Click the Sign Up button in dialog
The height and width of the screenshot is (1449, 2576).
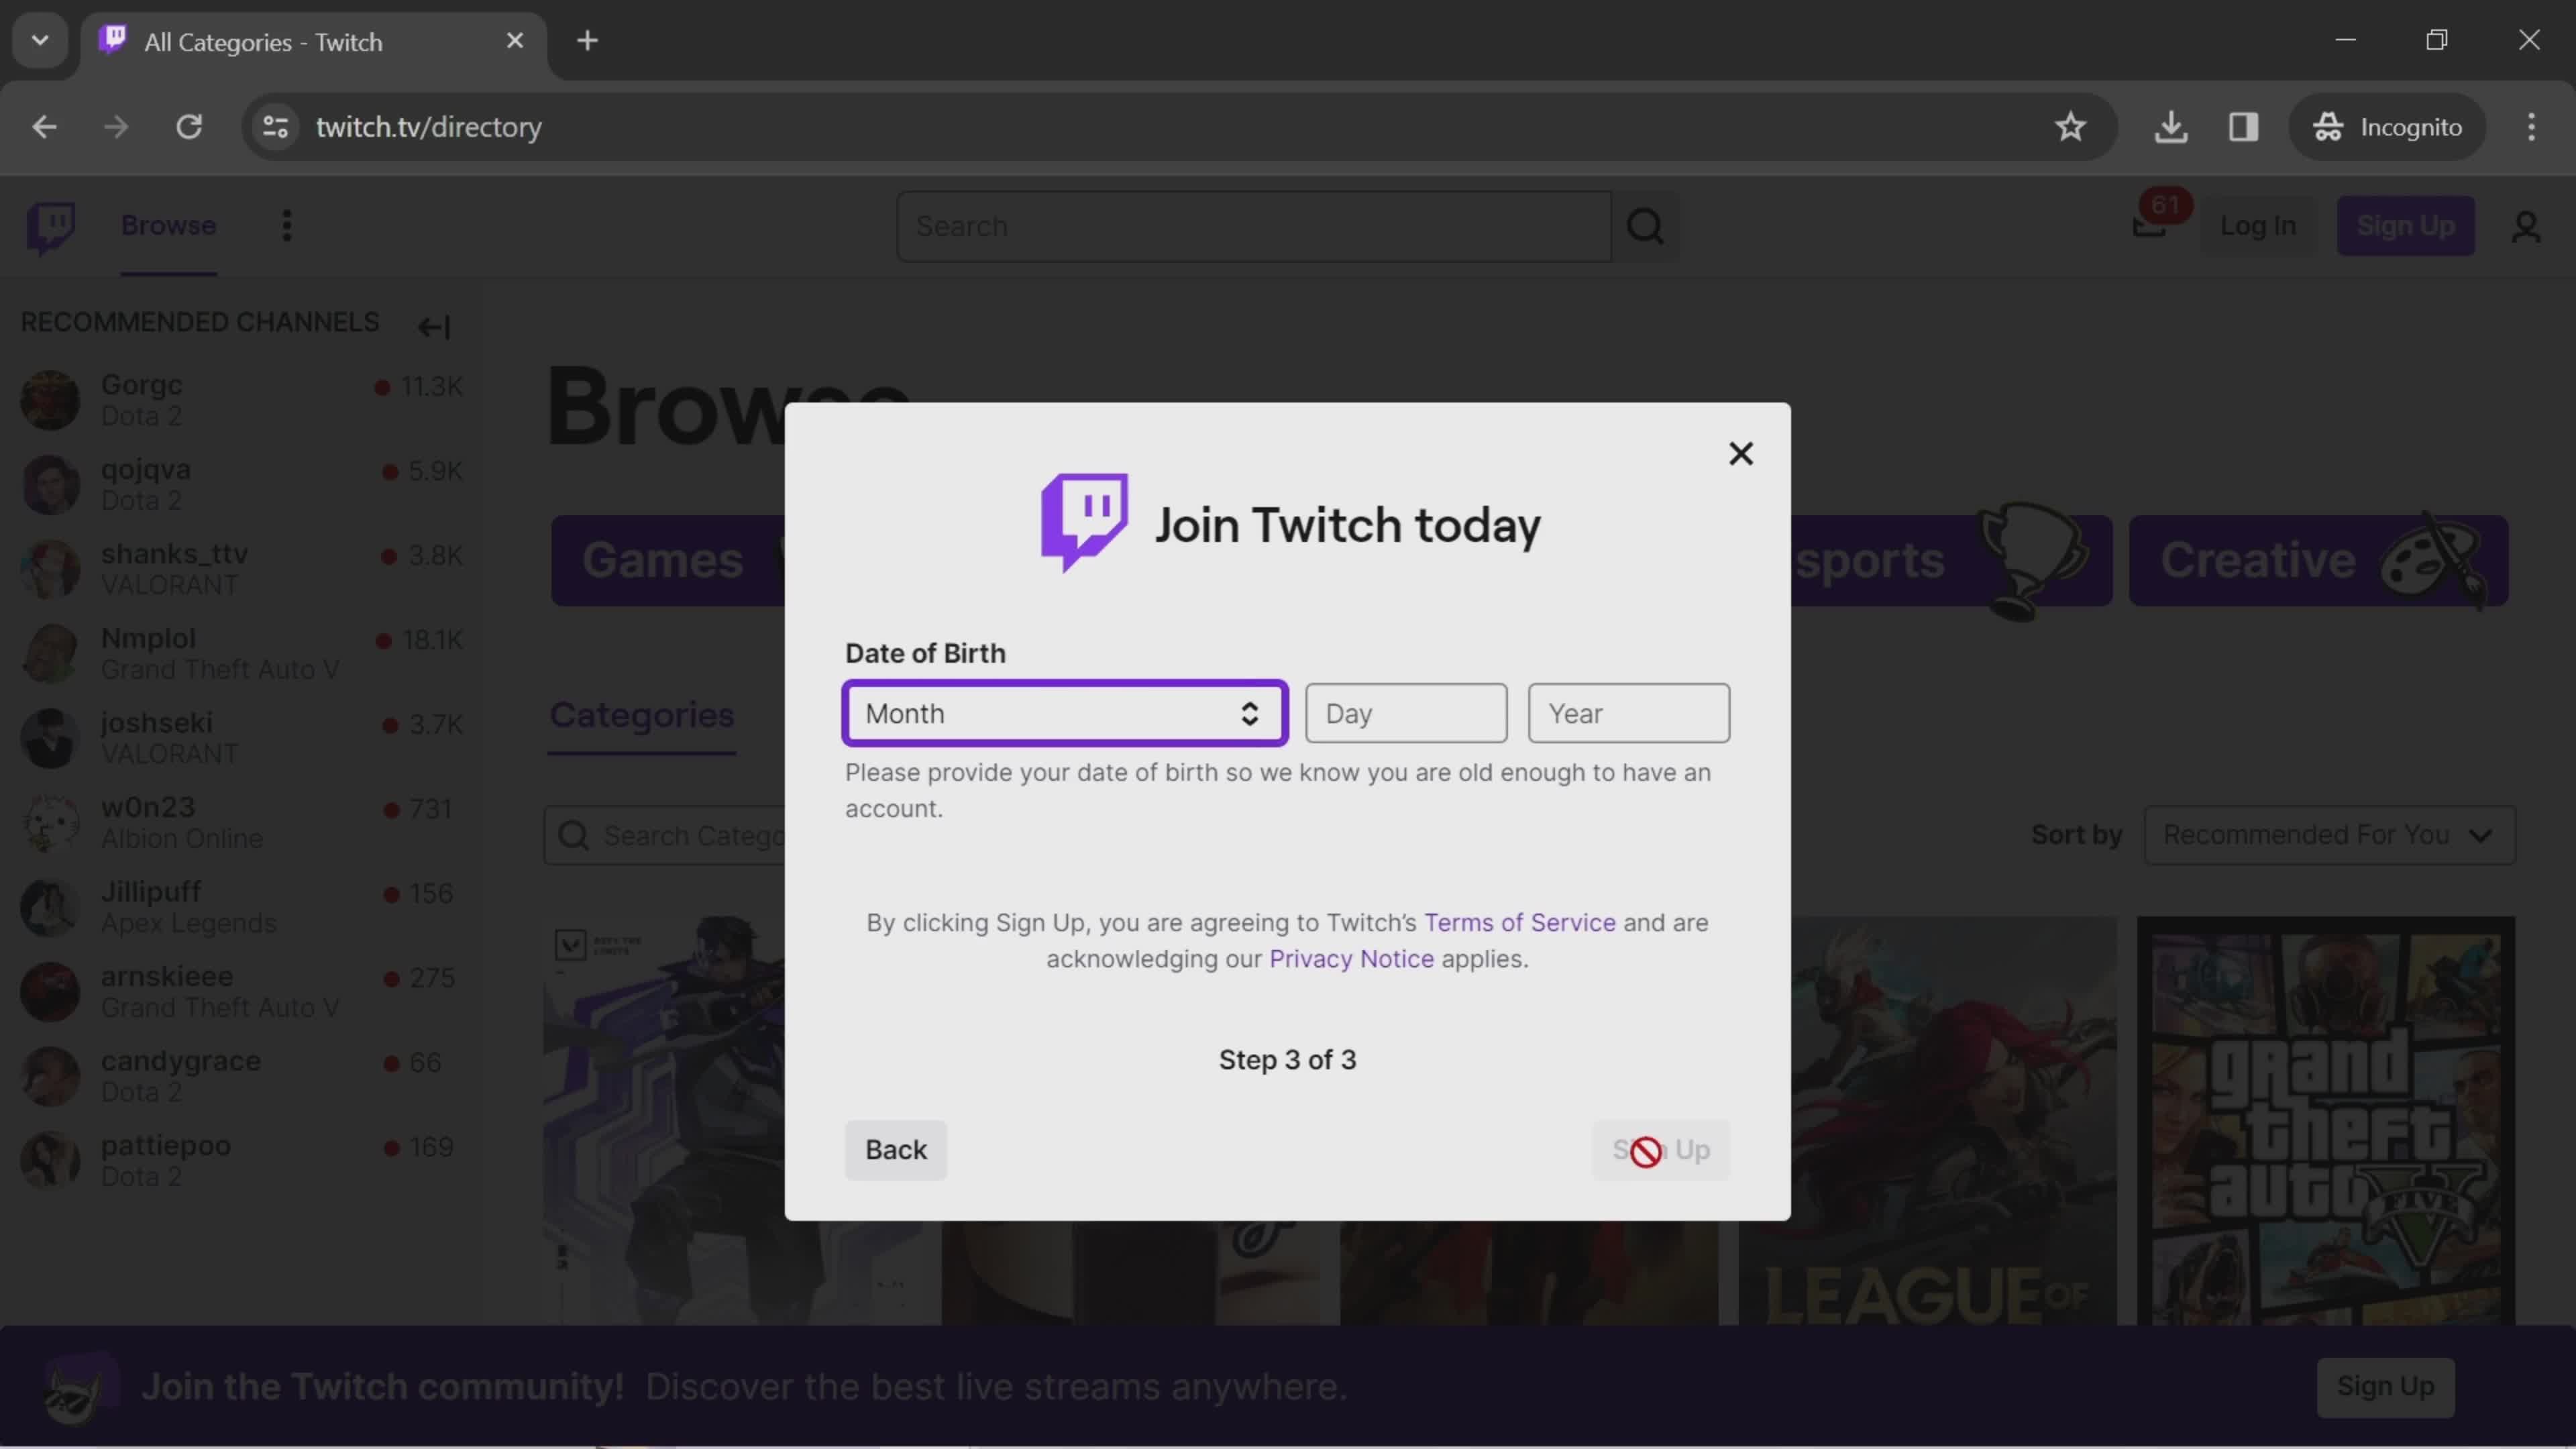coord(1660,1150)
